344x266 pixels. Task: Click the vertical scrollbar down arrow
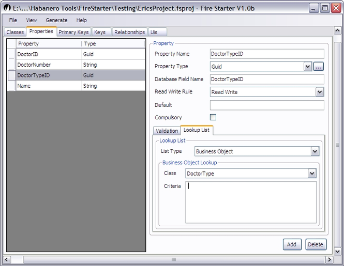click(337, 252)
